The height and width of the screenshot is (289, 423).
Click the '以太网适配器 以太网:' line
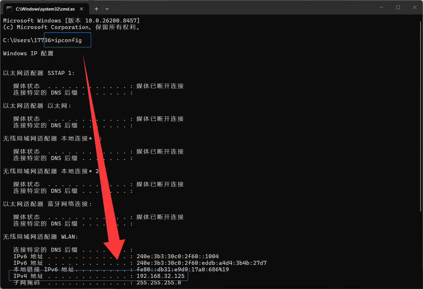point(37,106)
